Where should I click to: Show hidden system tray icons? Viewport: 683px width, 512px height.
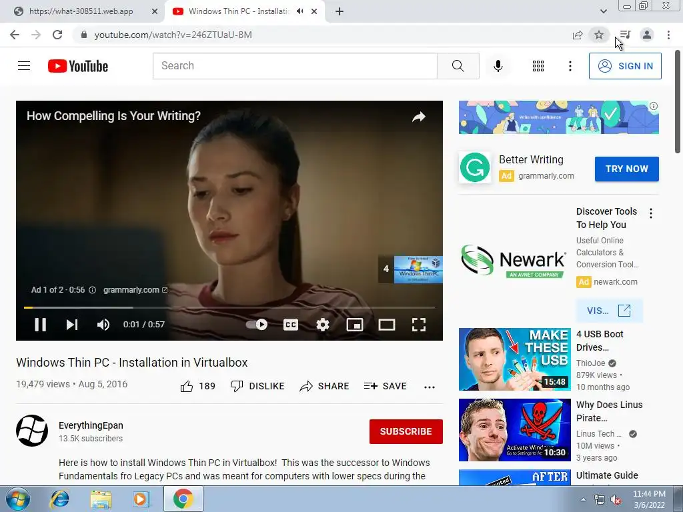[x=583, y=499]
